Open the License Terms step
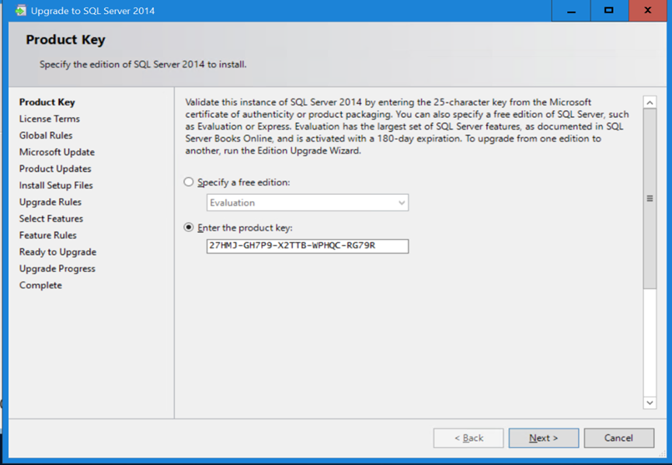 pos(49,119)
